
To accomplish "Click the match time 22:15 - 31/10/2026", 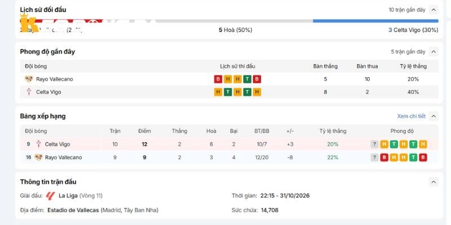I will [285, 196].
